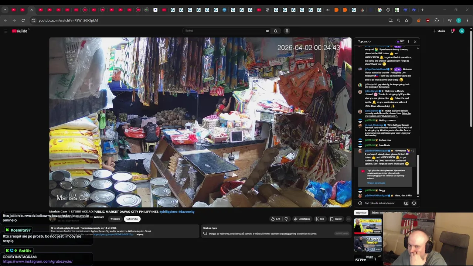The width and height of the screenshot is (473, 266).
Task: Open media controls toolbar icon
Action: click(x=450, y=20)
